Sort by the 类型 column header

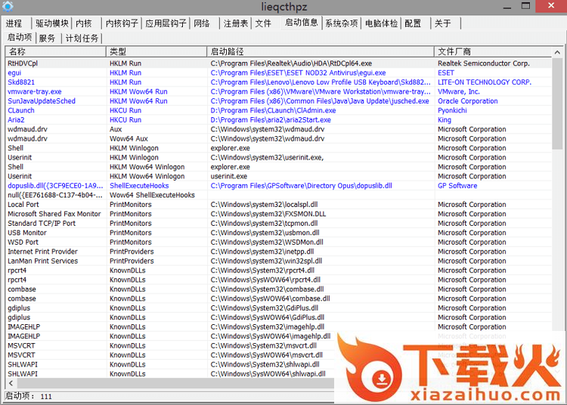pyautogui.click(x=156, y=51)
